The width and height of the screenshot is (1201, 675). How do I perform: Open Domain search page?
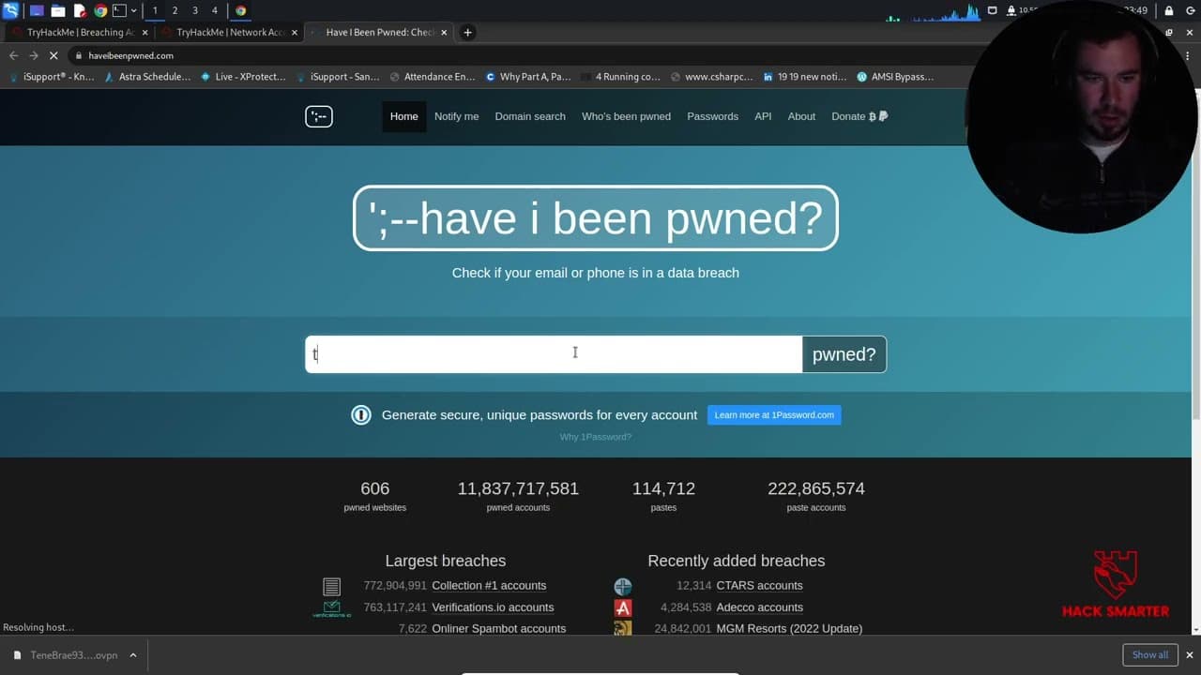[x=530, y=116]
